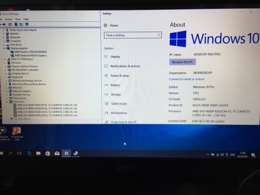Click the Product ID value text
This screenshot has height=195, width=260.
(210, 105)
